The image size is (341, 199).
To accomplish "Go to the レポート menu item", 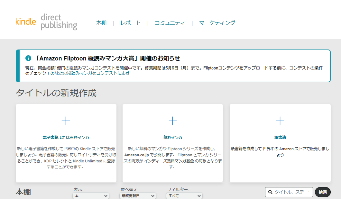I will coord(131,23).
